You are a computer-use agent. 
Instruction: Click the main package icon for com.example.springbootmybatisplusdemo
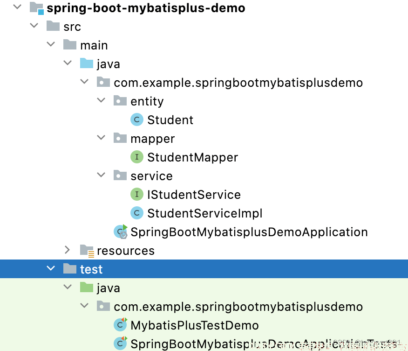[103, 82]
